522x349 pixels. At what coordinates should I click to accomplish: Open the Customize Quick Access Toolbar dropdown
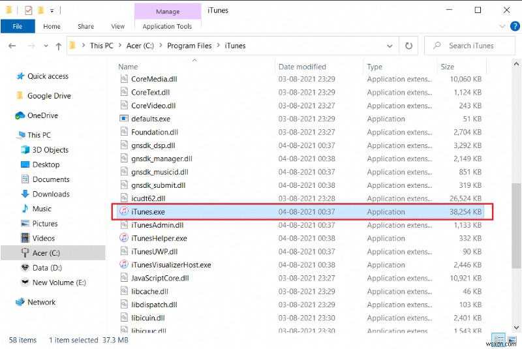click(52, 10)
